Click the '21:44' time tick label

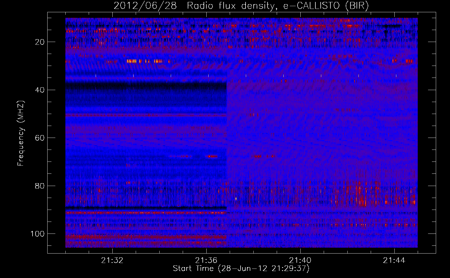394,260
